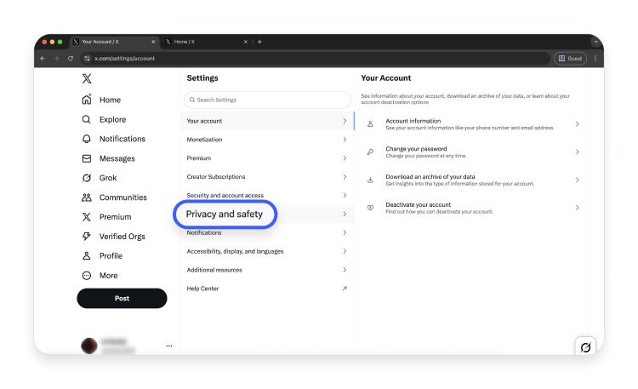Open Verified Orgs
Image resolution: width=638 pixels, height=389 pixels.
tap(113, 237)
